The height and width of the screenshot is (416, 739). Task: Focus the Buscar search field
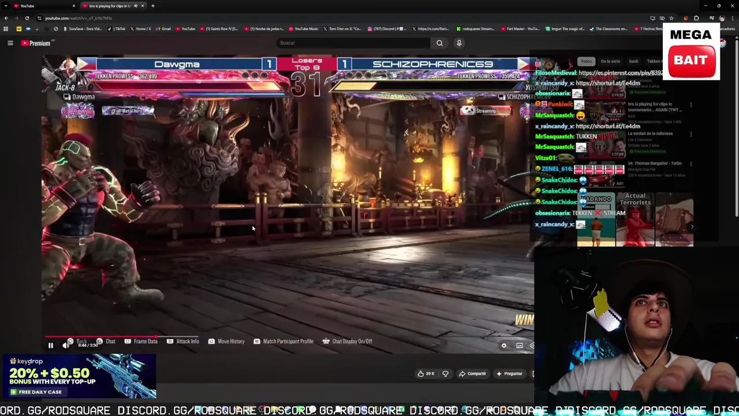(x=352, y=43)
